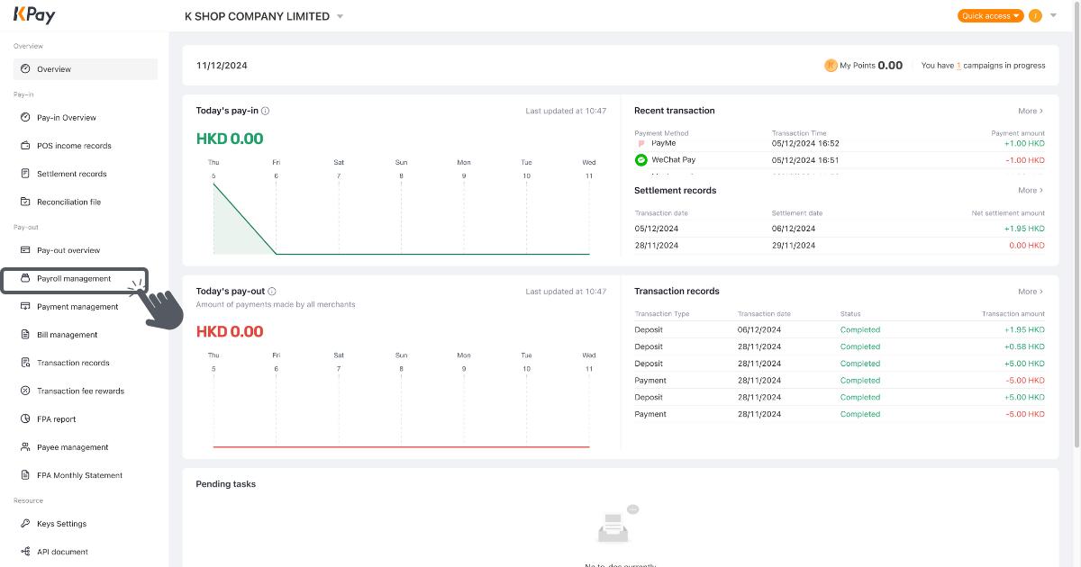Screen dimensions: 1081x567
Task: Open the My Points coin icon
Action: (x=829, y=65)
